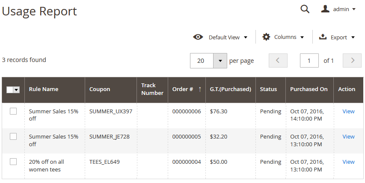Click the Columns gear icon
This screenshot has height=183, width=365.
tap(266, 37)
